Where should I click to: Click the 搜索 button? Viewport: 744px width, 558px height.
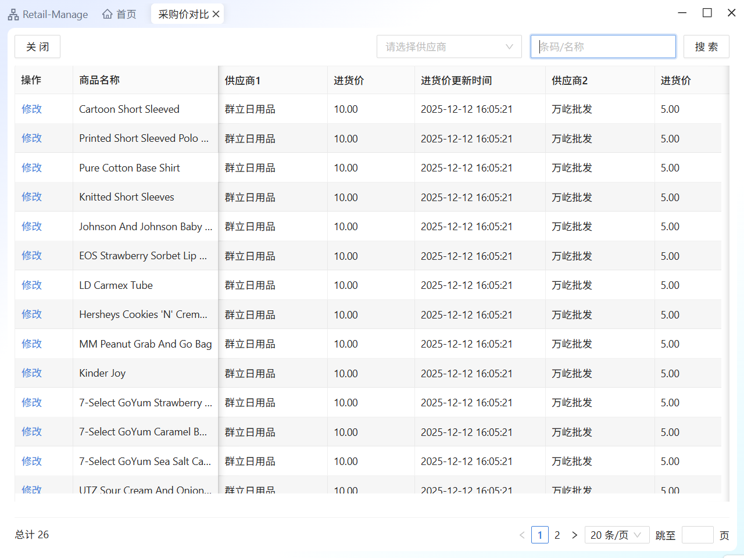click(x=706, y=46)
